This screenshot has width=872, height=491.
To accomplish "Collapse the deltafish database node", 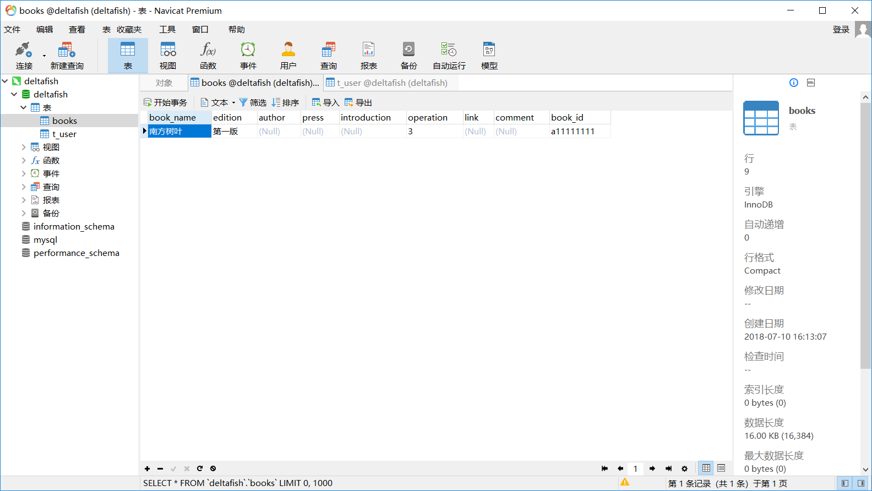I will point(14,94).
